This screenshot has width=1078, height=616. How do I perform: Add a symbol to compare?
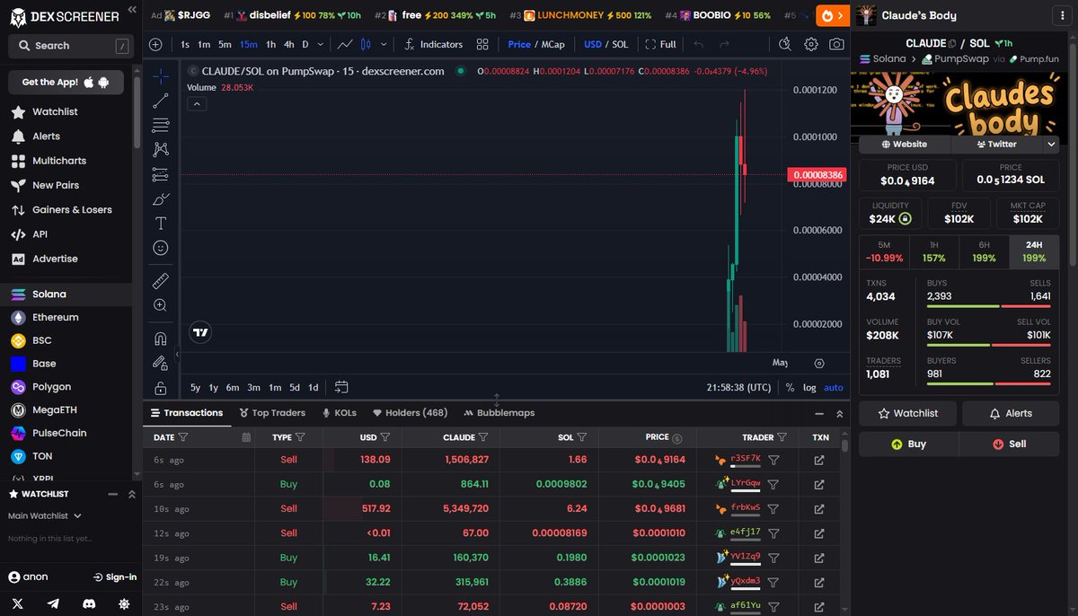[155, 44]
